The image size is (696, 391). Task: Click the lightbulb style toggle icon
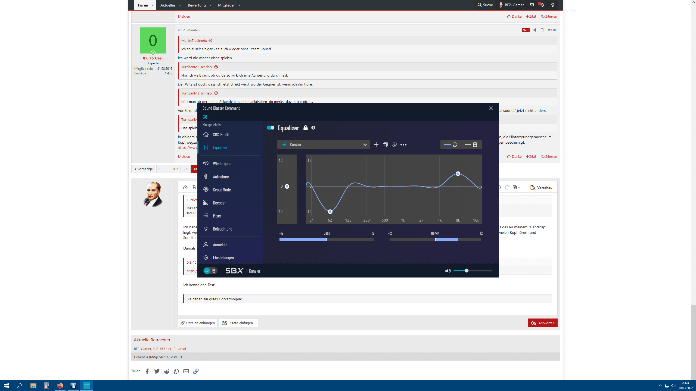(553, 5)
